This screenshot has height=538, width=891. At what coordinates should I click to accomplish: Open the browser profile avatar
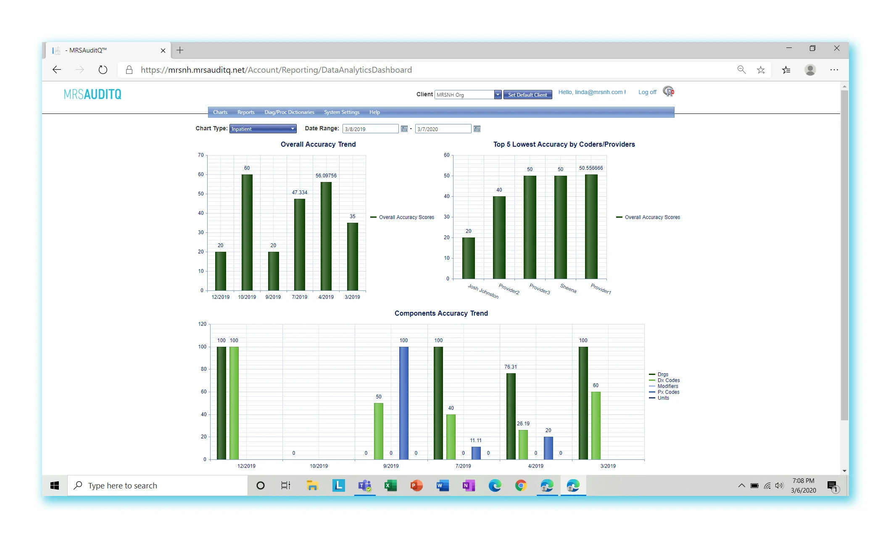coord(810,70)
